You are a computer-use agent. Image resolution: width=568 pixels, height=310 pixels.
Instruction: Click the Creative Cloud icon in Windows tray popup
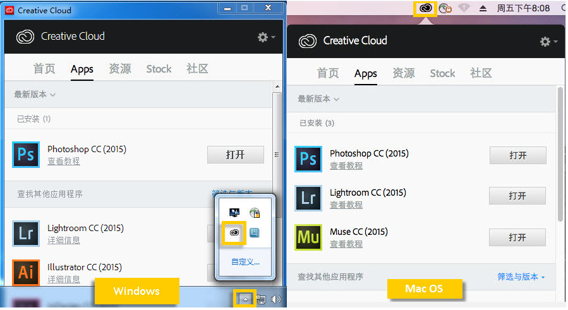point(234,233)
